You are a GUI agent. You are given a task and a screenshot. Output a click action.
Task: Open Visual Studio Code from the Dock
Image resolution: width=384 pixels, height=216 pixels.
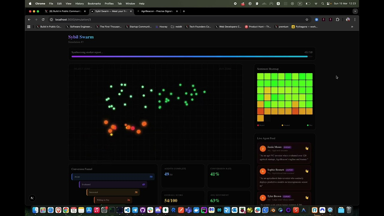[x=127, y=210]
